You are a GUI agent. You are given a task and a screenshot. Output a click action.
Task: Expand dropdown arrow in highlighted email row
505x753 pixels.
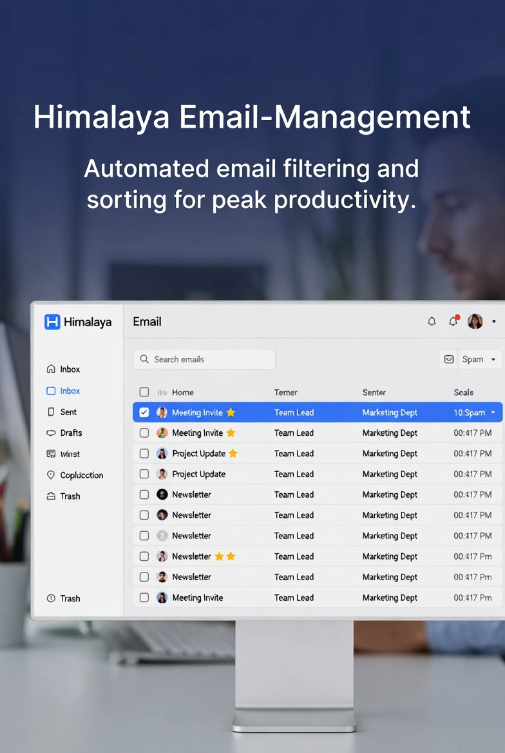pyautogui.click(x=493, y=413)
